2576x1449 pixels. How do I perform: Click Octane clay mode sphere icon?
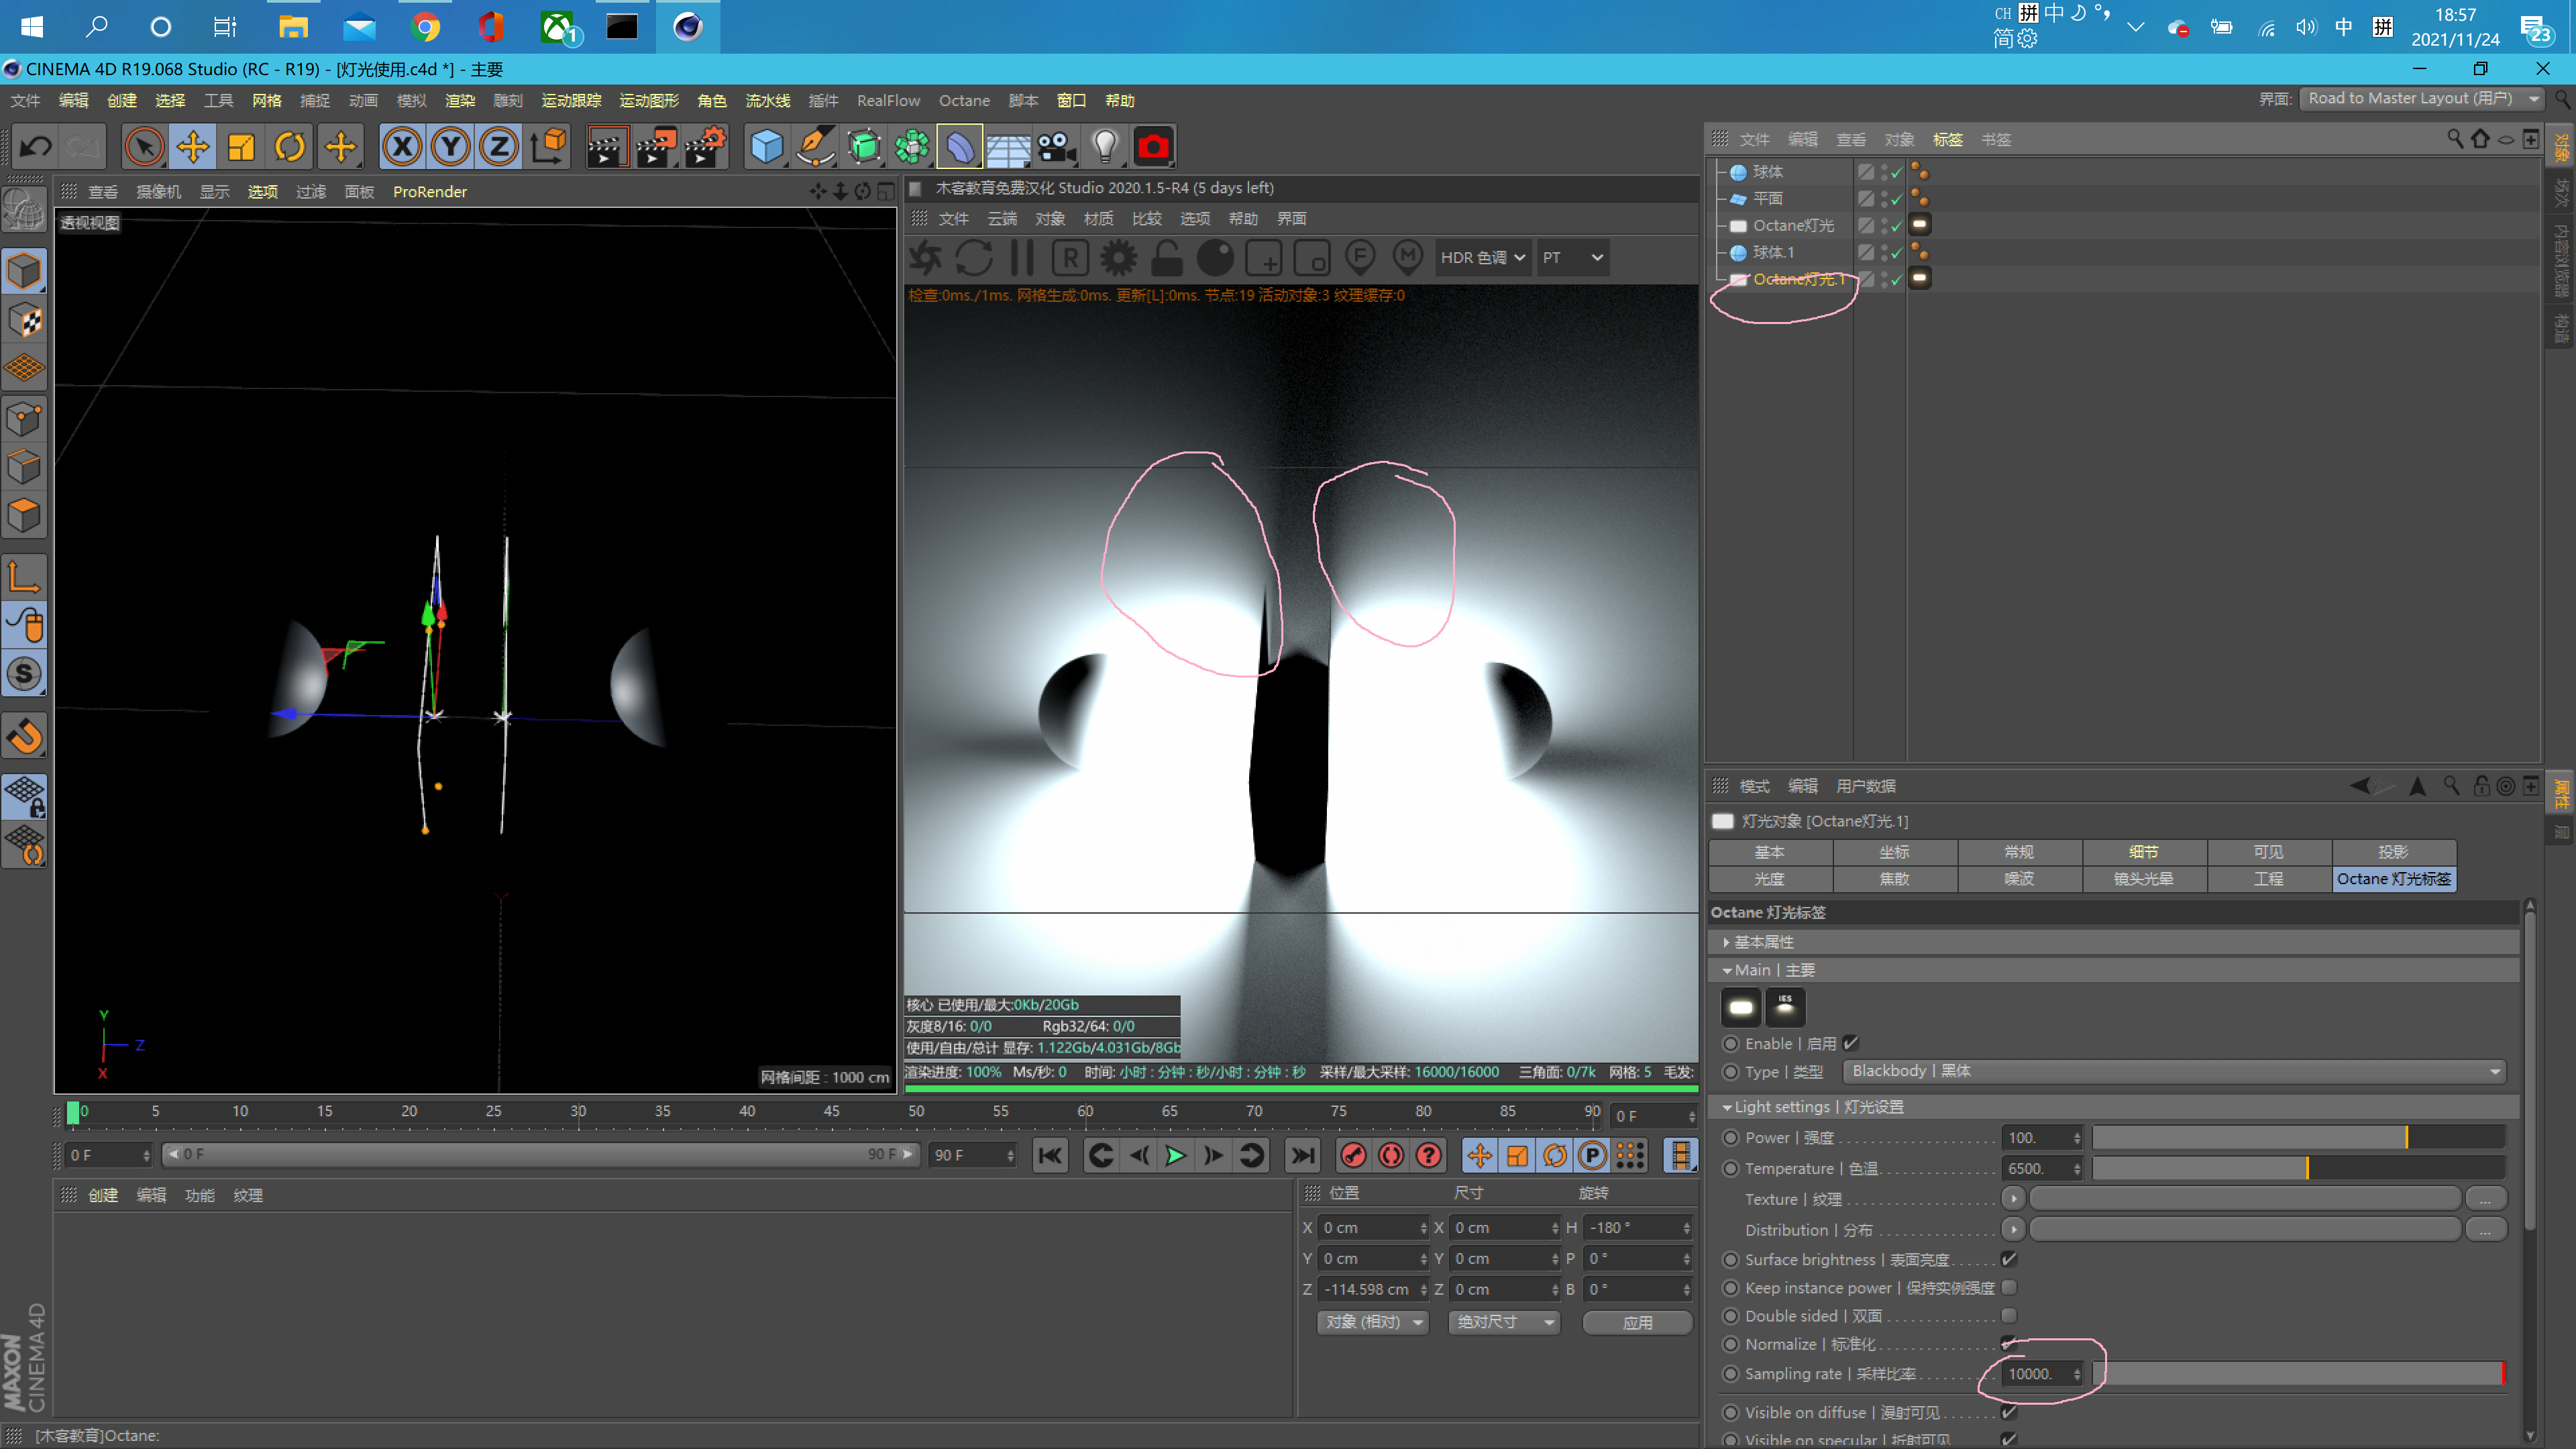1216,258
